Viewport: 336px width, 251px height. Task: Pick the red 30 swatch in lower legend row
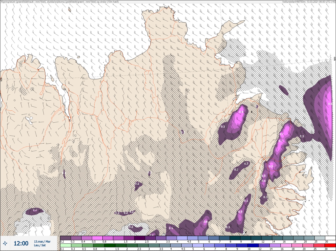click(330, 245)
